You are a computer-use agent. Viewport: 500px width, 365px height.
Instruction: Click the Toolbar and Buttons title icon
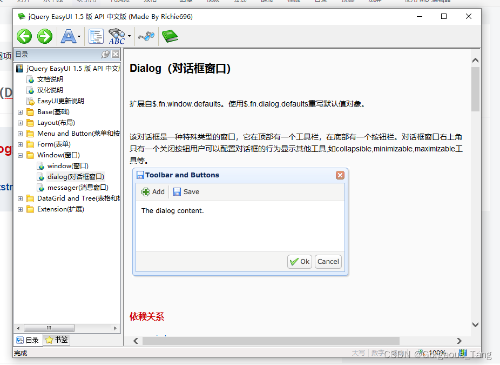(140, 175)
